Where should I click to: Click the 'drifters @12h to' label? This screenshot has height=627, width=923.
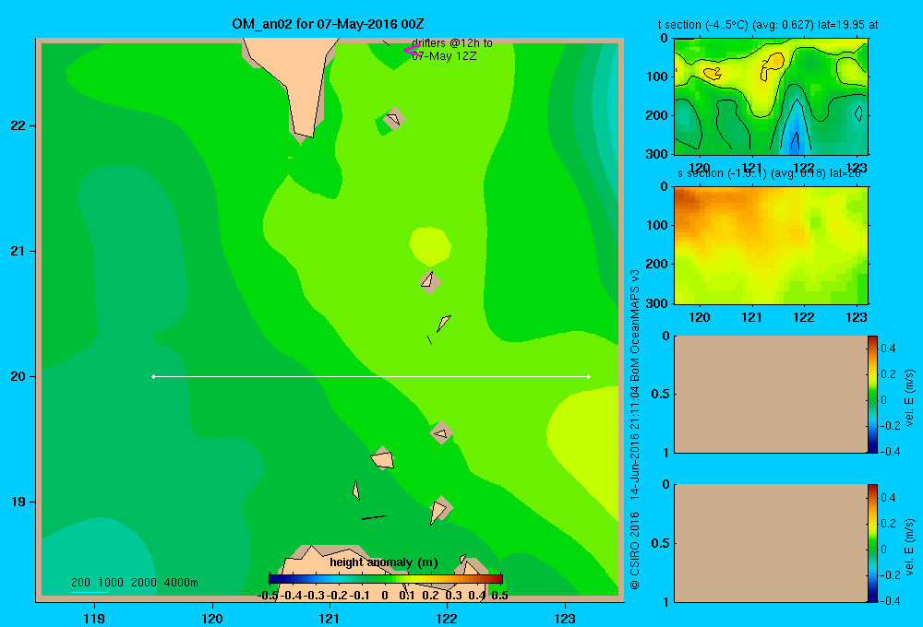tap(452, 43)
